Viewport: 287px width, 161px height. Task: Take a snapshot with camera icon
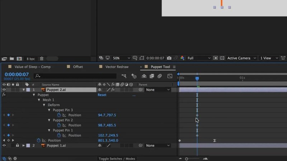point(169,58)
